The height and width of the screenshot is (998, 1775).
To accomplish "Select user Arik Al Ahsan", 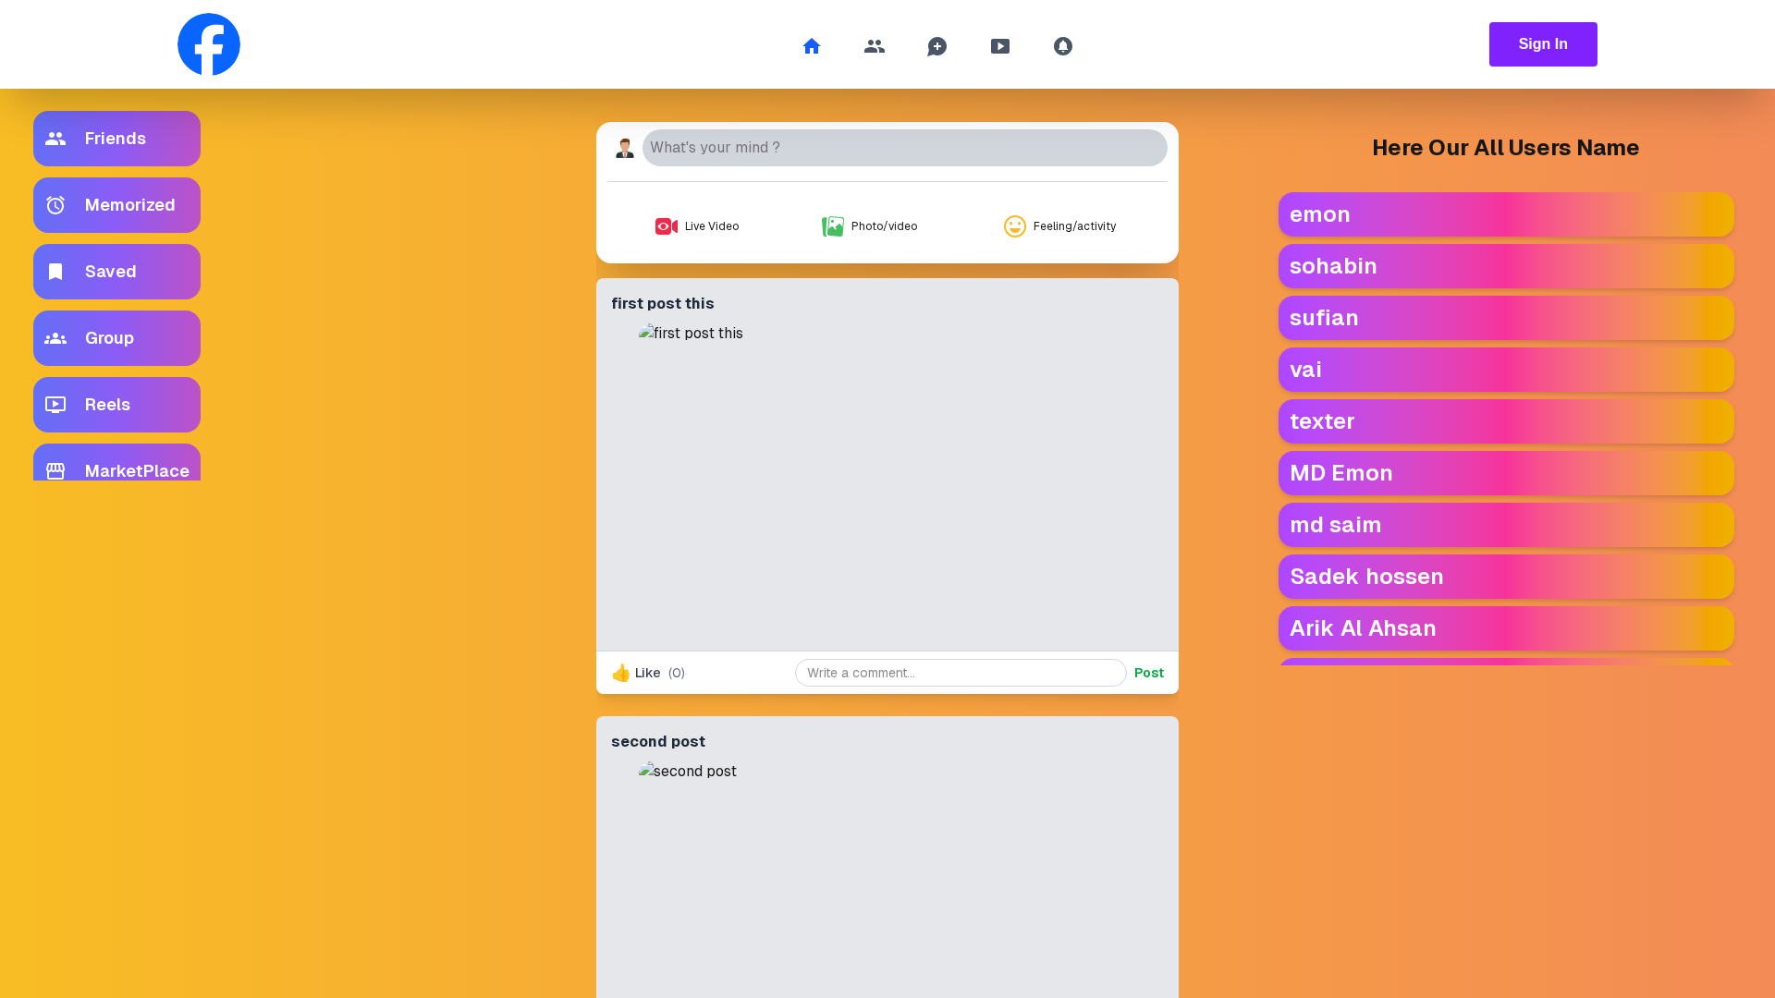I will [x=1506, y=628].
